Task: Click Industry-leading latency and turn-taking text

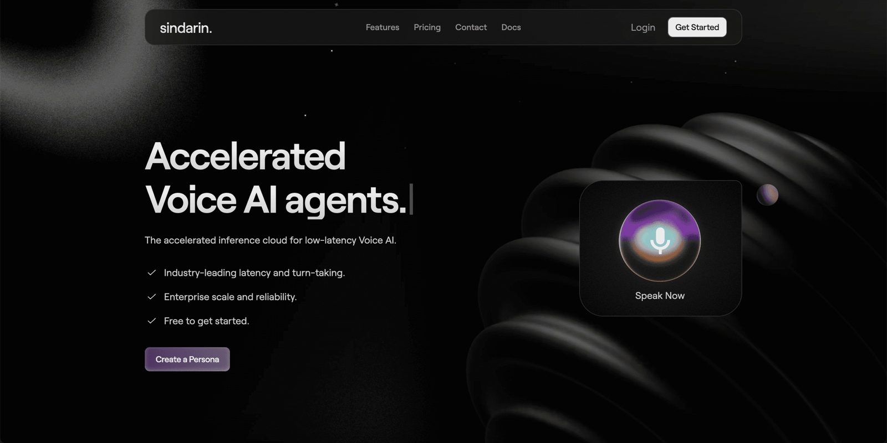Action: click(x=254, y=272)
